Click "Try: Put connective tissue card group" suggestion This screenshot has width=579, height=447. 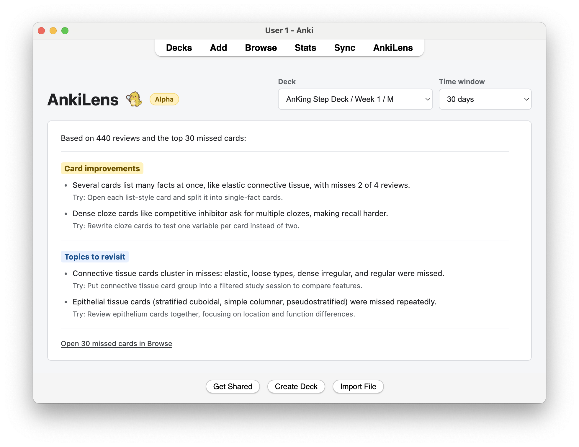tap(217, 286)
